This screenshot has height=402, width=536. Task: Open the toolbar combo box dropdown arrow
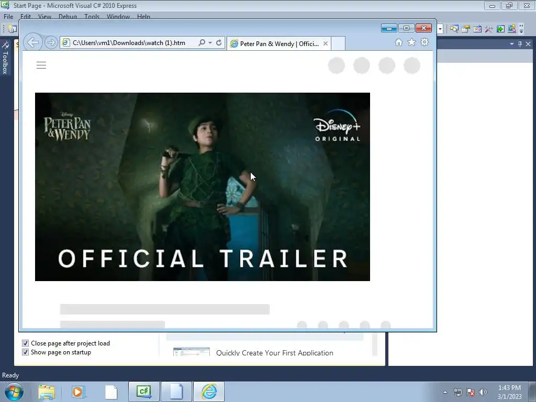pos(440,29)
